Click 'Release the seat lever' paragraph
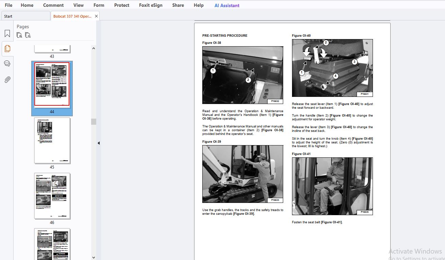 (x=332, y=106)
